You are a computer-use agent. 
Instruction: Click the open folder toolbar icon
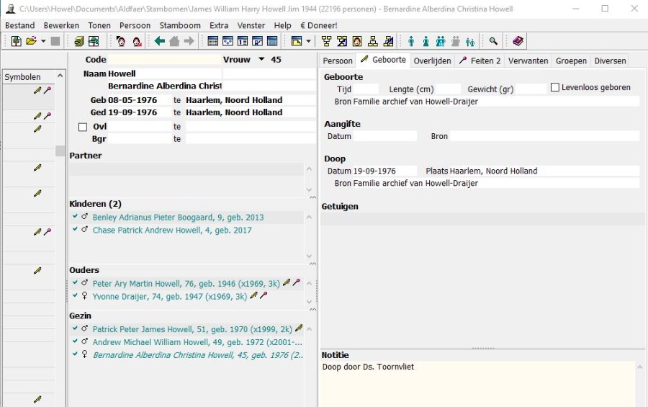pyautogui.click(x=31, y=42)
